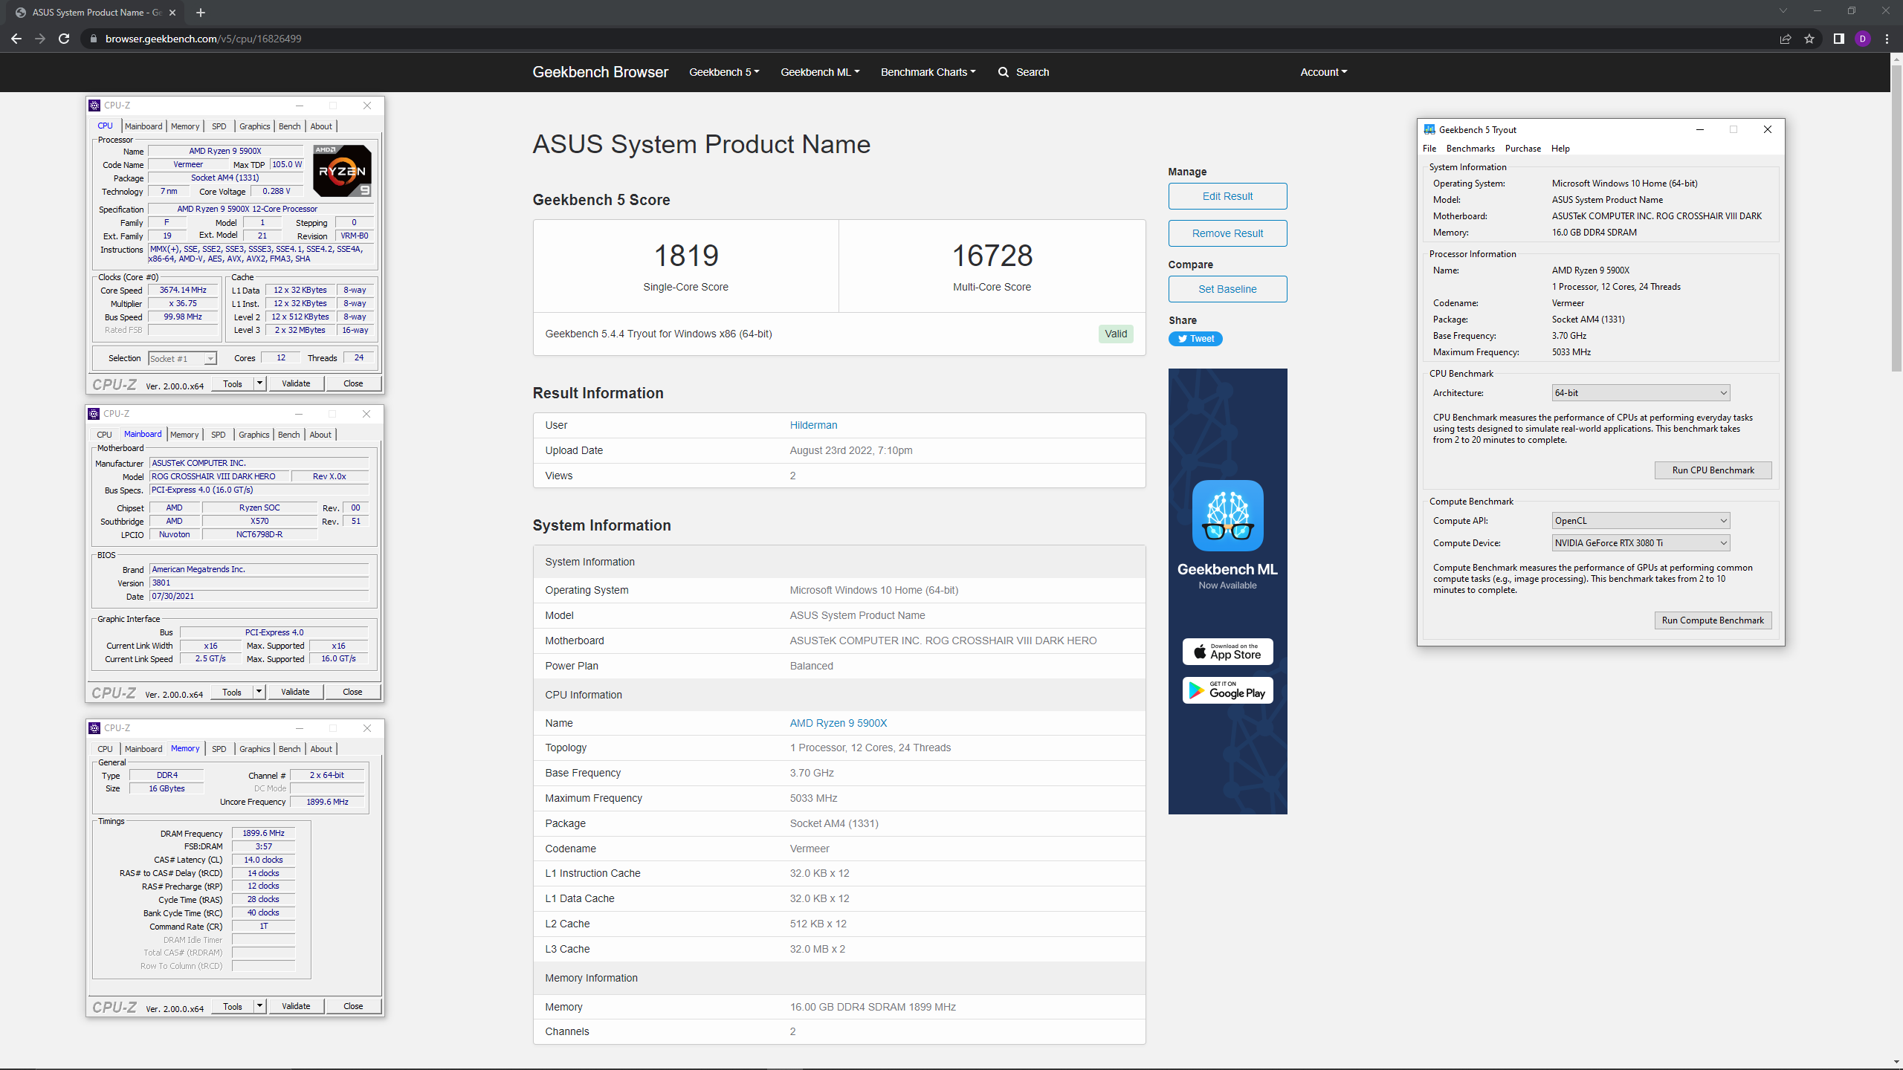Close the ASUS System Product Name tab
This screenshot has width=1903, height=1070.
click(172, 13)
